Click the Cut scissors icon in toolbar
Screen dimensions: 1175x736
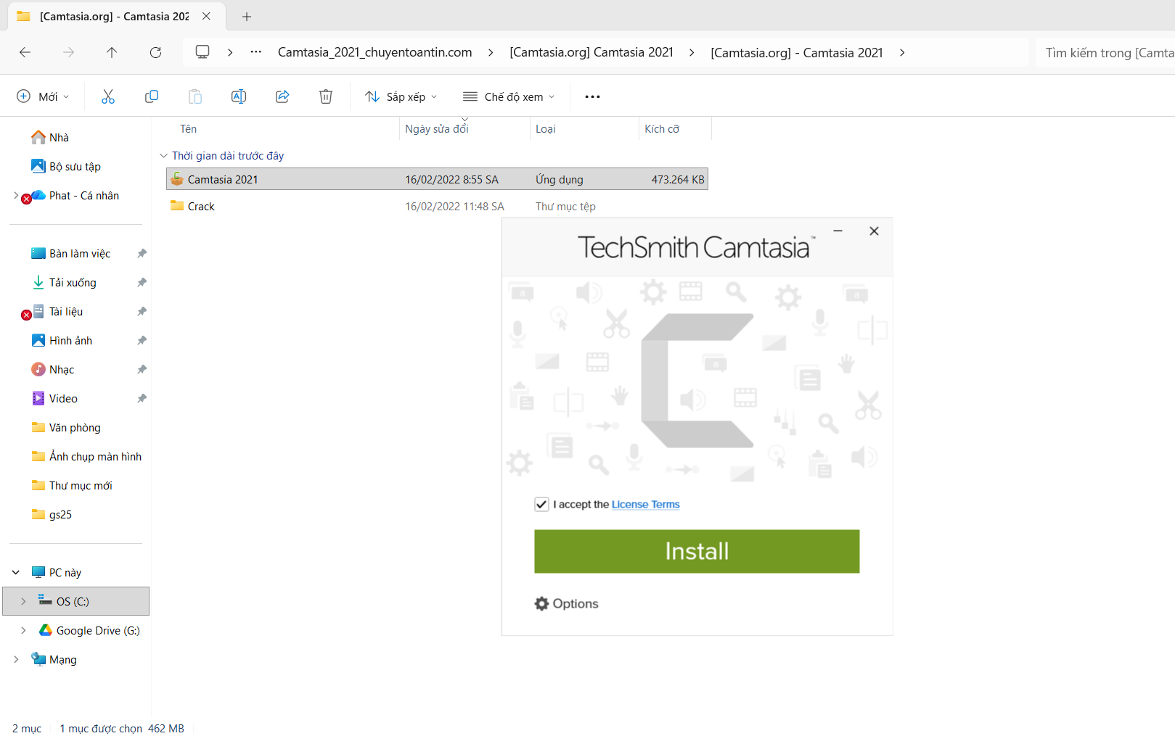tap(108, 96)
